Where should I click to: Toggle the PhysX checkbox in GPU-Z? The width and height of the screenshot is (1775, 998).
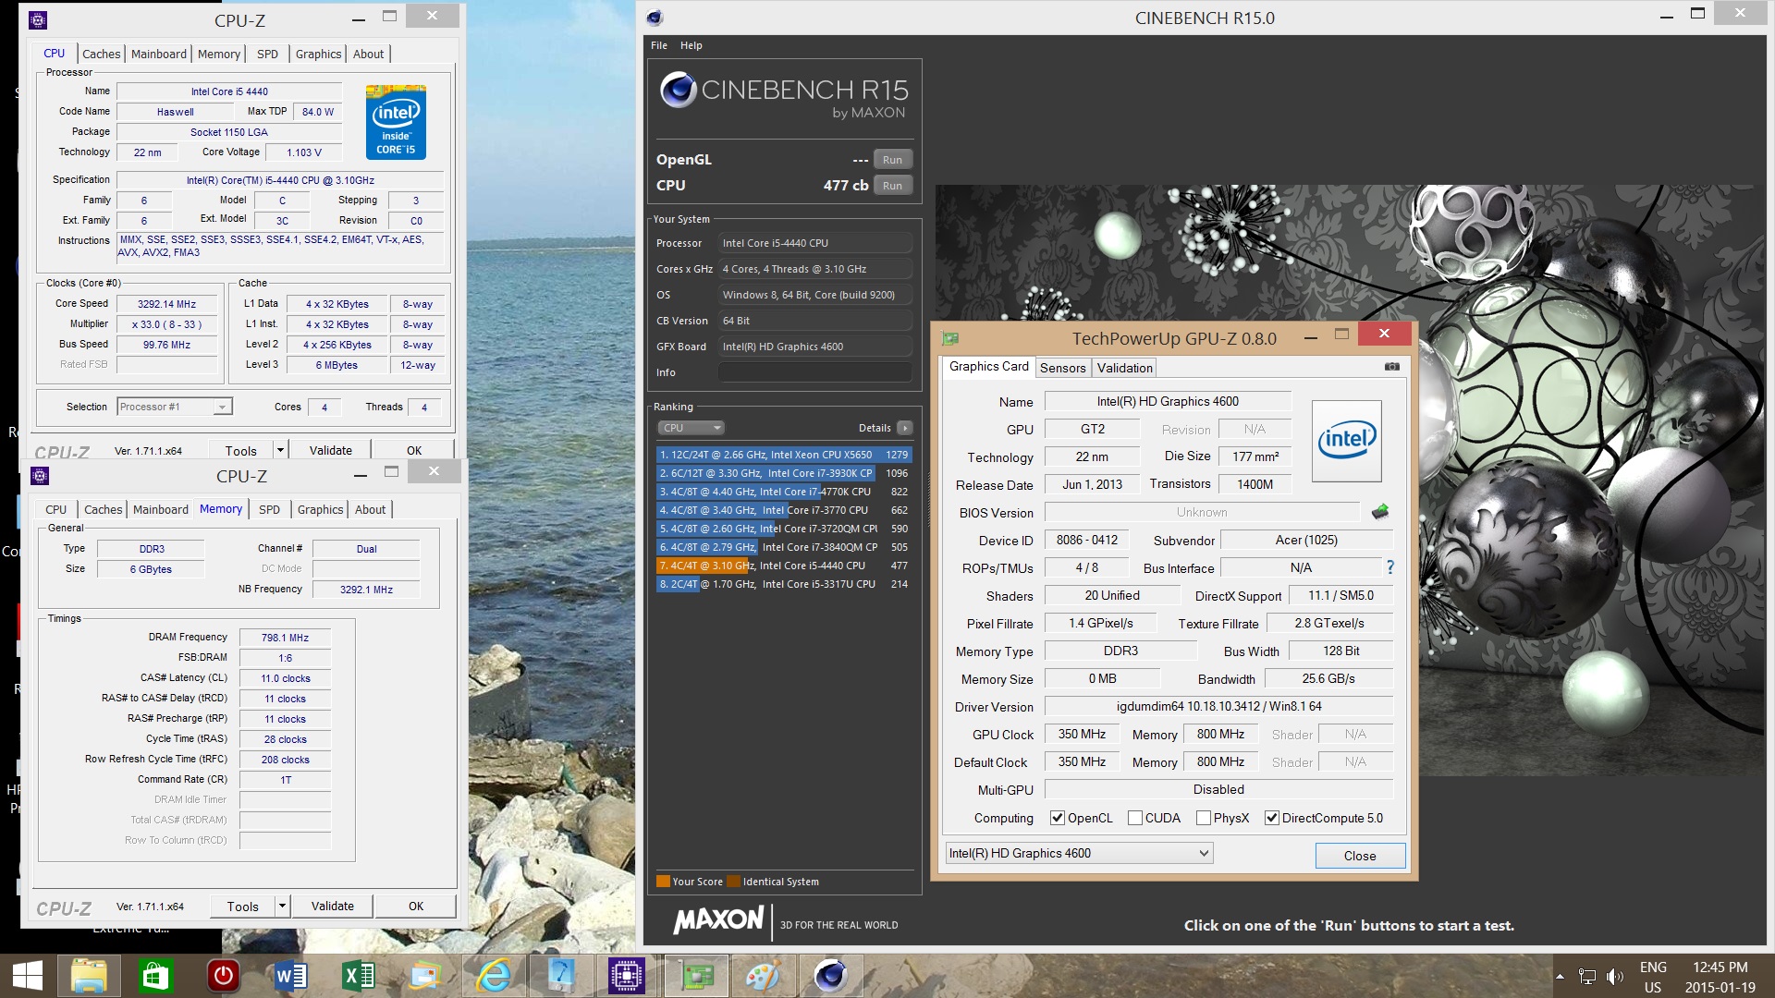(x=1204, y=818)
